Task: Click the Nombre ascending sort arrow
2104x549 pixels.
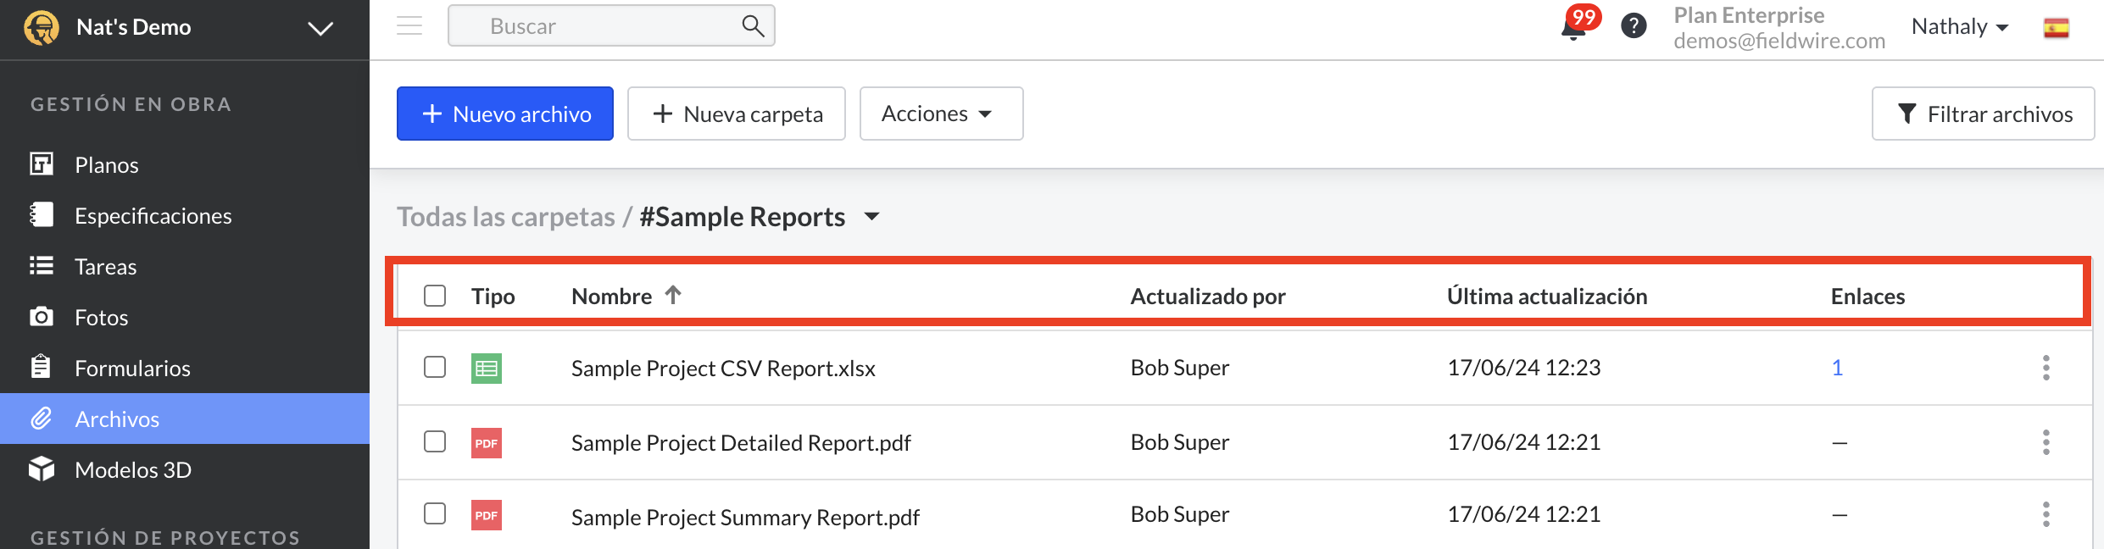Action: click(673, 295)
